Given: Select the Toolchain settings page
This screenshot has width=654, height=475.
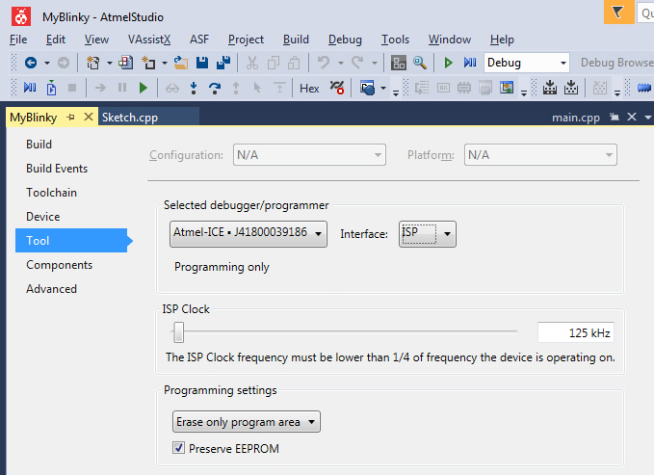Looking at the screenshot, I should coord(51,193).
